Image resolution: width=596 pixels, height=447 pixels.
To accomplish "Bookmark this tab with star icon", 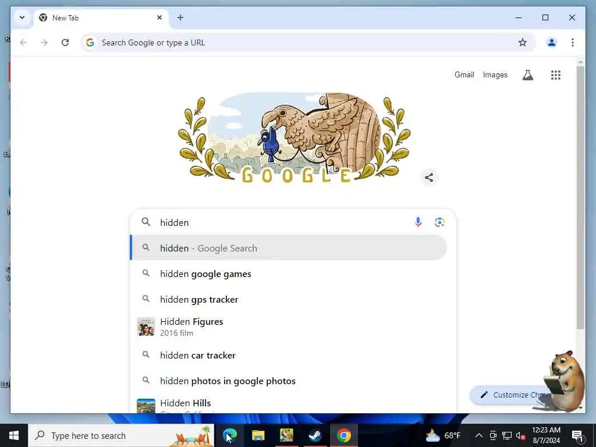I will pyautogui.click(x=523, y=42).
